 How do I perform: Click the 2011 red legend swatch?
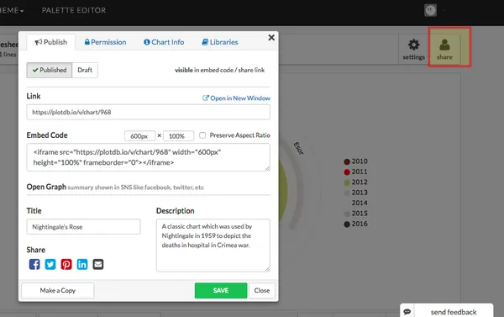[x=347, y=172]
